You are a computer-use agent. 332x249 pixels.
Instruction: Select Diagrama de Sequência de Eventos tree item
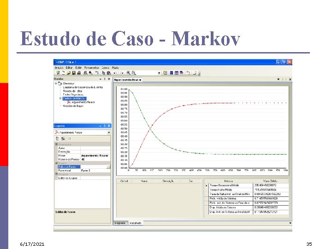tap(83, 87)
